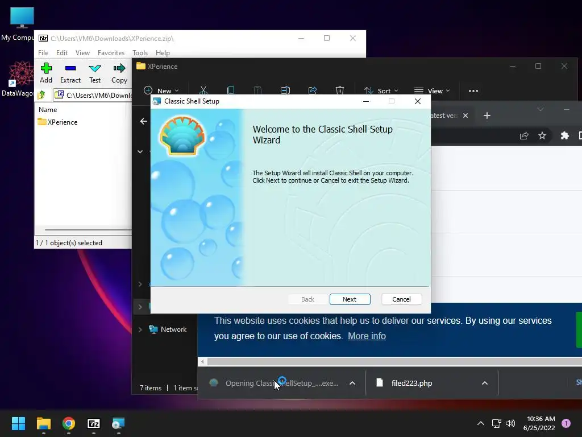
Task: Click '1 / 1 object(s) selected' in 7-Zip
Action: click(x=69, y=242)
